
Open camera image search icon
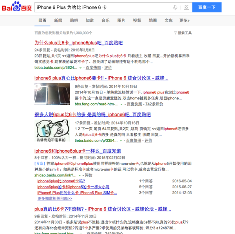186,7
